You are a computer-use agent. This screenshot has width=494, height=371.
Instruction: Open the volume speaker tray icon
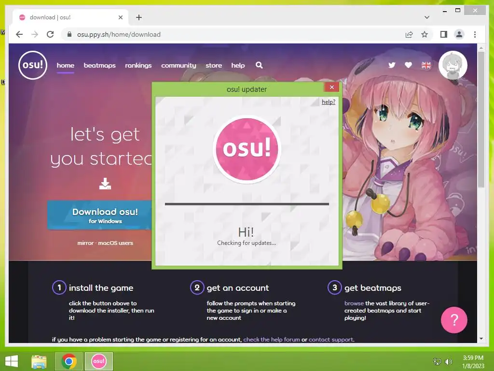(448, 362)
